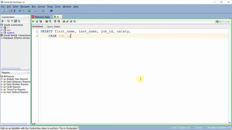Select Oracle NoSQL Connections tree node

[x=17, y=35]
